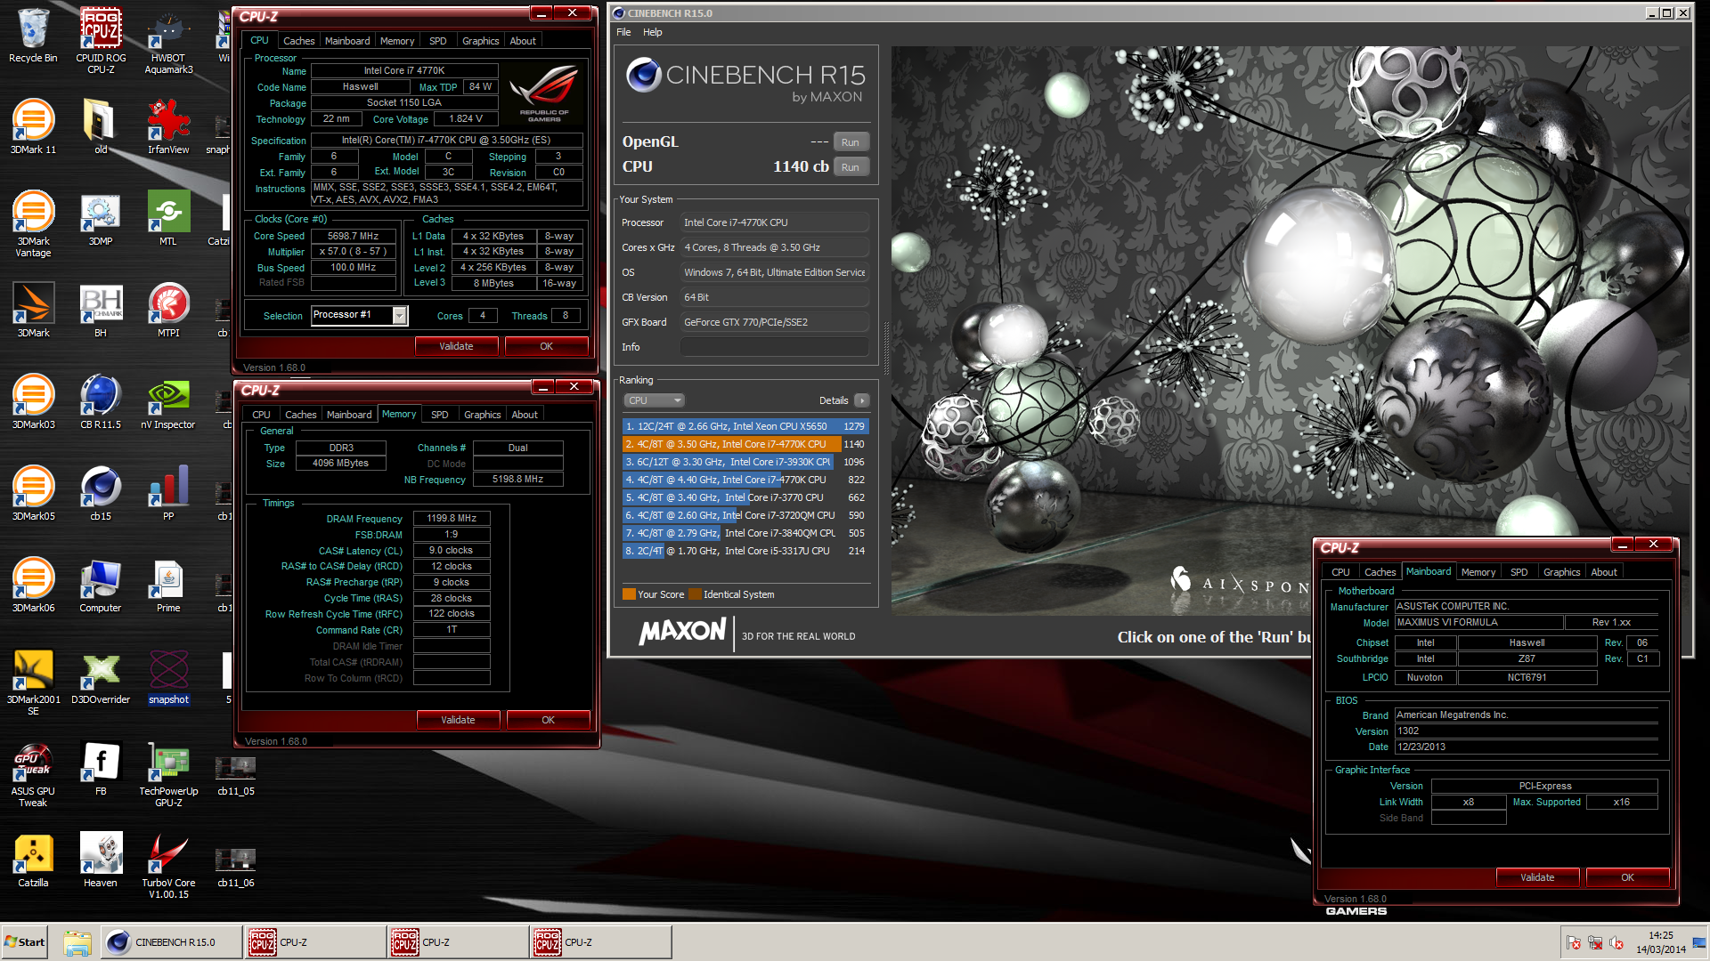Open Help menu in Cinebench
This screenshot has width=1710, height=961.
653,32
